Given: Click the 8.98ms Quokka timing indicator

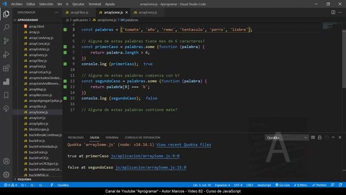Looking at the screenshot, I should 301,185.
